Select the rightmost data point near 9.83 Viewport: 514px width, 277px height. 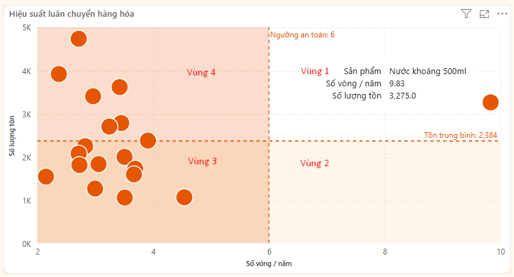click(490, 102)
